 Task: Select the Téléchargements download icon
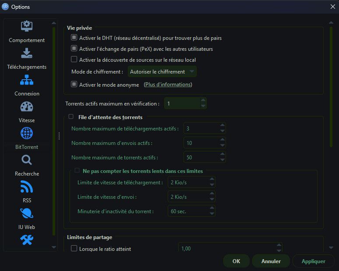click(27, 53)
